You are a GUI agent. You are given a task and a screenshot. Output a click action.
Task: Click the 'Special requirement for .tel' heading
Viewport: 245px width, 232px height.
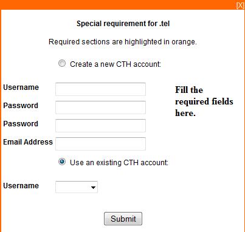(123, 24)
